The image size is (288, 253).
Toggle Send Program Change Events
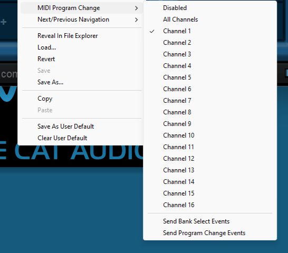tap(210, 233)
